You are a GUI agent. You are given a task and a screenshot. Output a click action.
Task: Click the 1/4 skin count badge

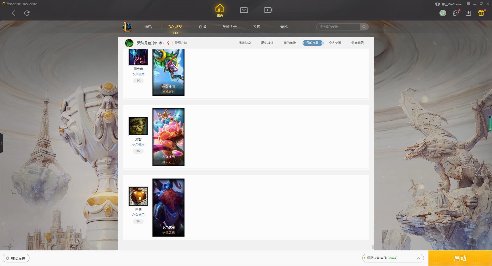pyautogui.click(x=138, y=221)
